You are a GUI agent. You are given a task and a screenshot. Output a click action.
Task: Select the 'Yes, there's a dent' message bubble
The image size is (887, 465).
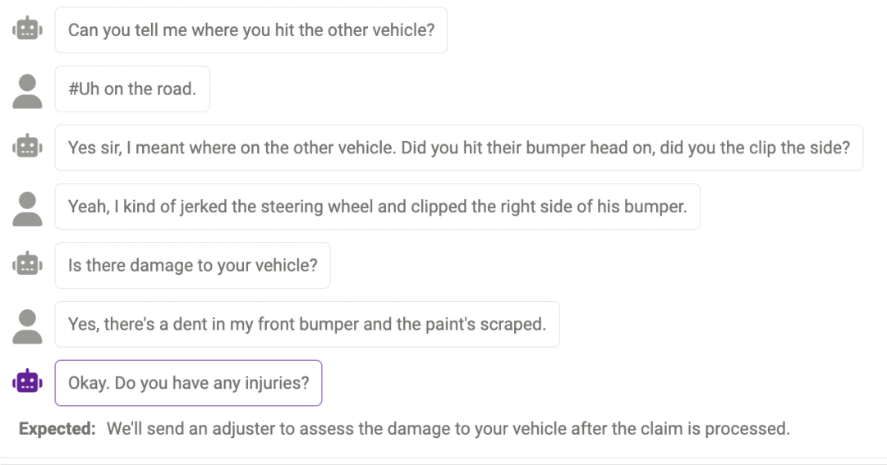coord(306,325)
